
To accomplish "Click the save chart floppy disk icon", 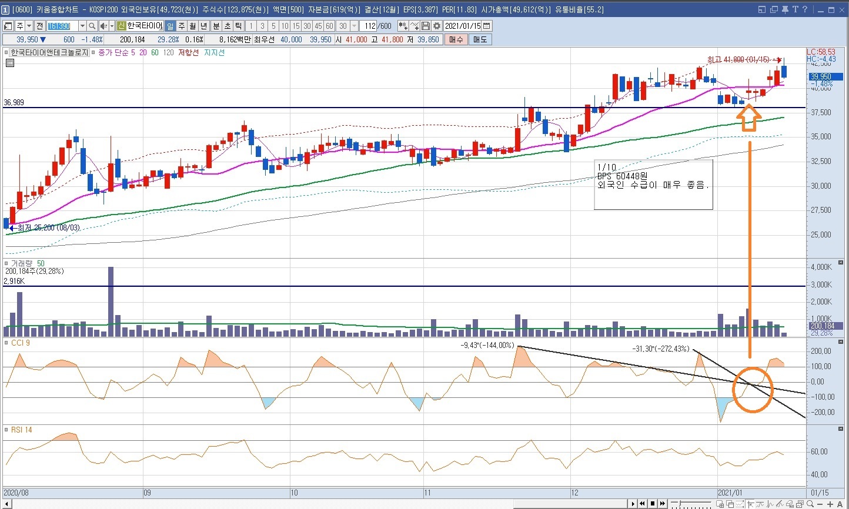I will (x=426, y=26).
